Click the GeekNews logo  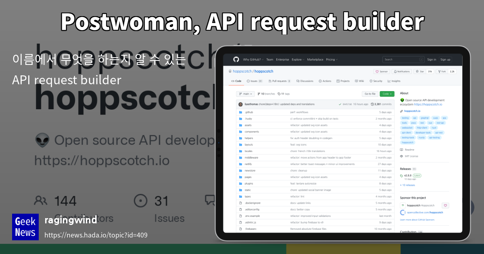25,227
